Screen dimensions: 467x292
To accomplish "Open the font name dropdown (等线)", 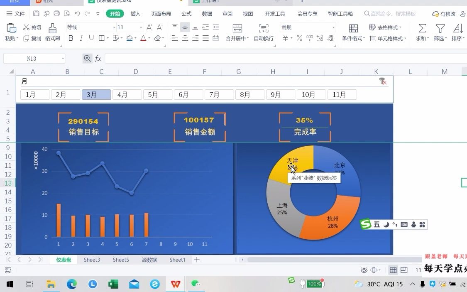I will point(113,27).
